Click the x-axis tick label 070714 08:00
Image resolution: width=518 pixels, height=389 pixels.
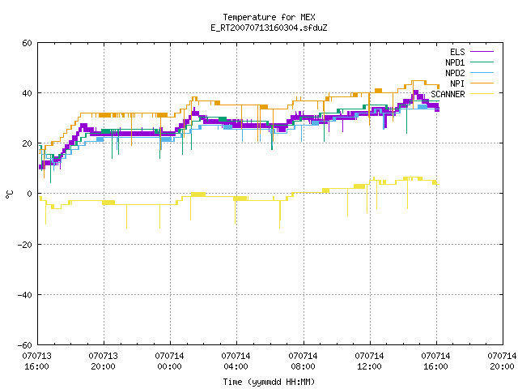click(x=303, y=361)
